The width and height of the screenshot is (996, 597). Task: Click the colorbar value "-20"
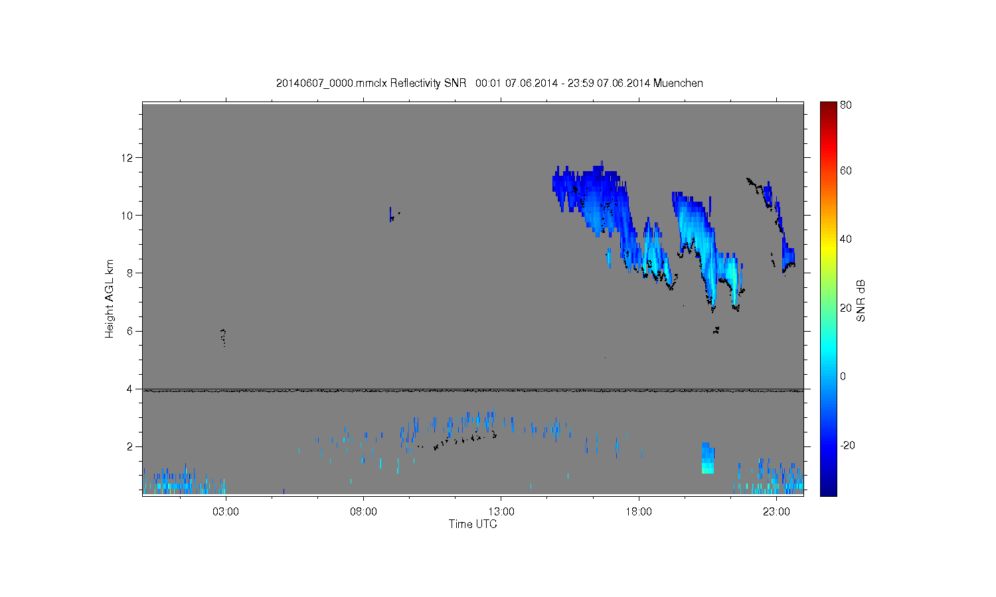(x=847, y=445)
